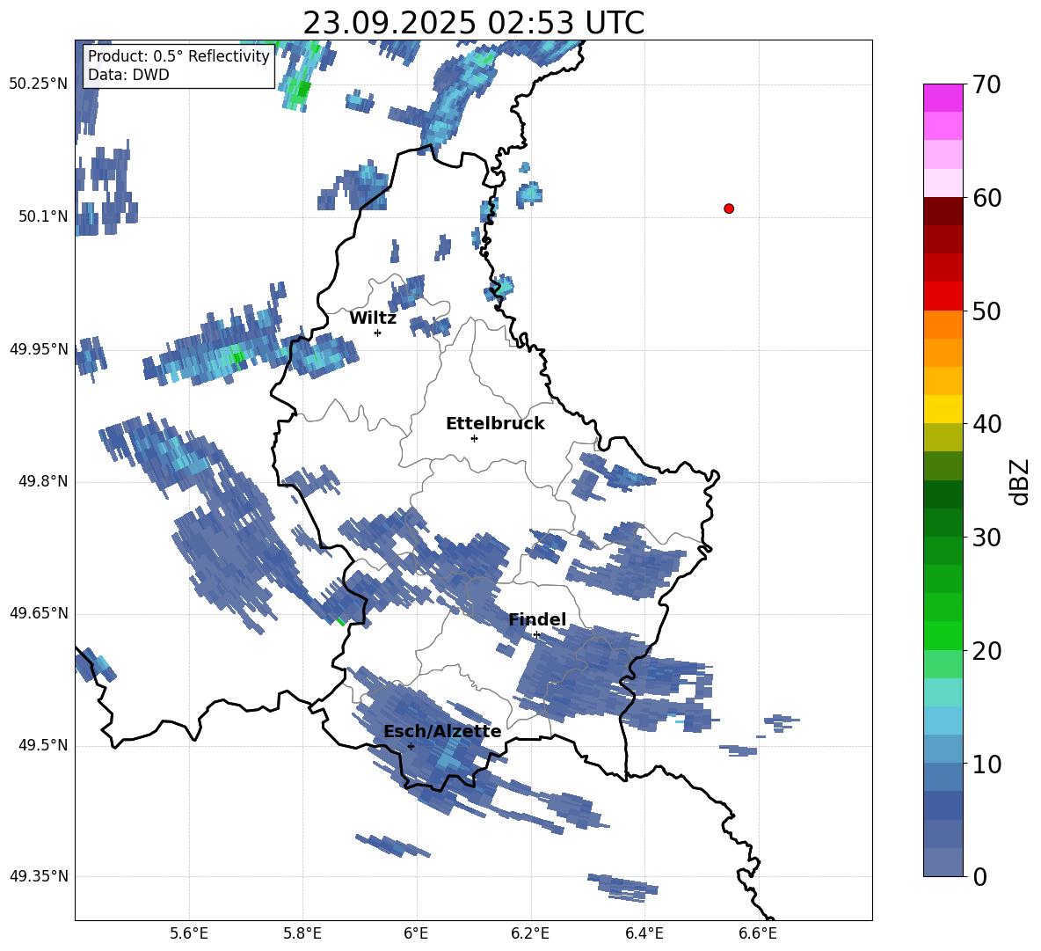Click the Esch/Alzette city label
The image size is (1041, 951).
click(442, 731)
